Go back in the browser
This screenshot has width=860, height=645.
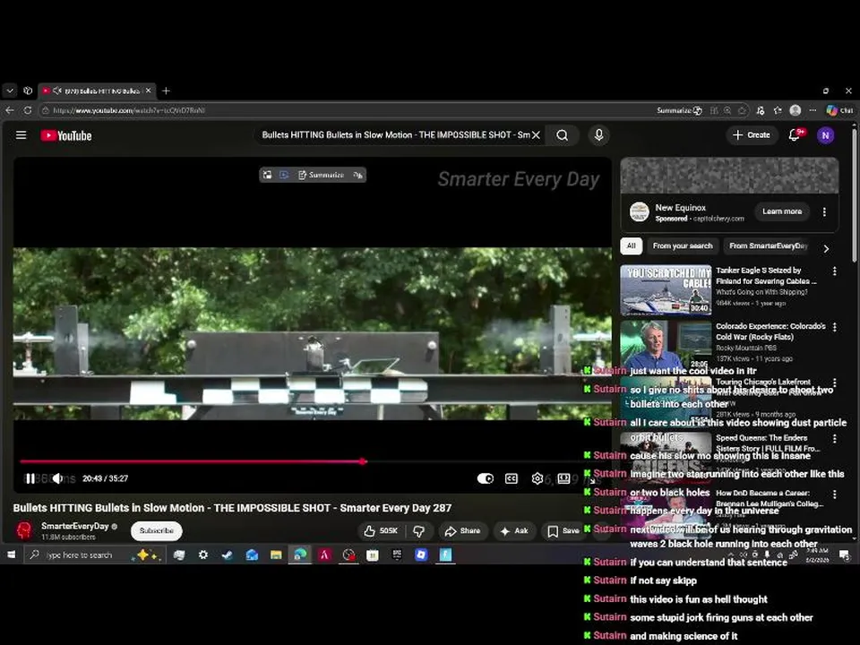click(10, 110)
